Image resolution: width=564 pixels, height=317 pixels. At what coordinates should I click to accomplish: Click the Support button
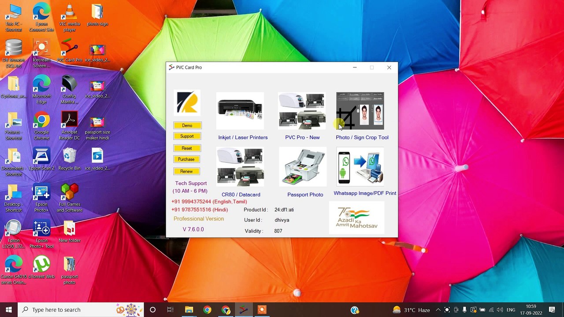point(187,136)
